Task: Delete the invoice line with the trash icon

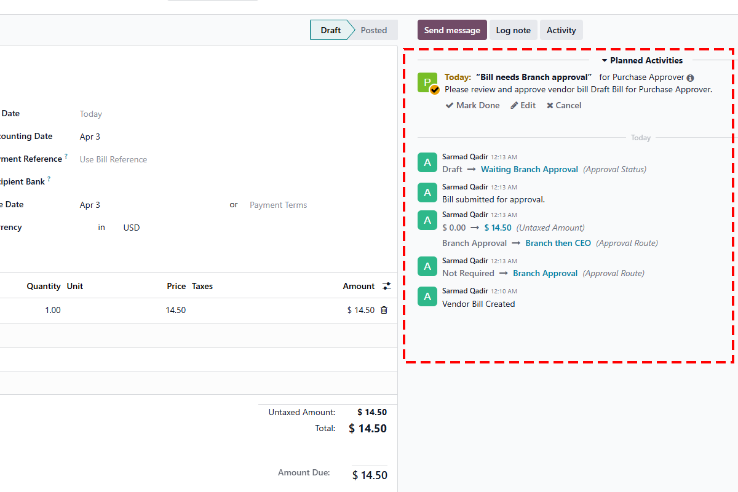Action: pos(384,310)
